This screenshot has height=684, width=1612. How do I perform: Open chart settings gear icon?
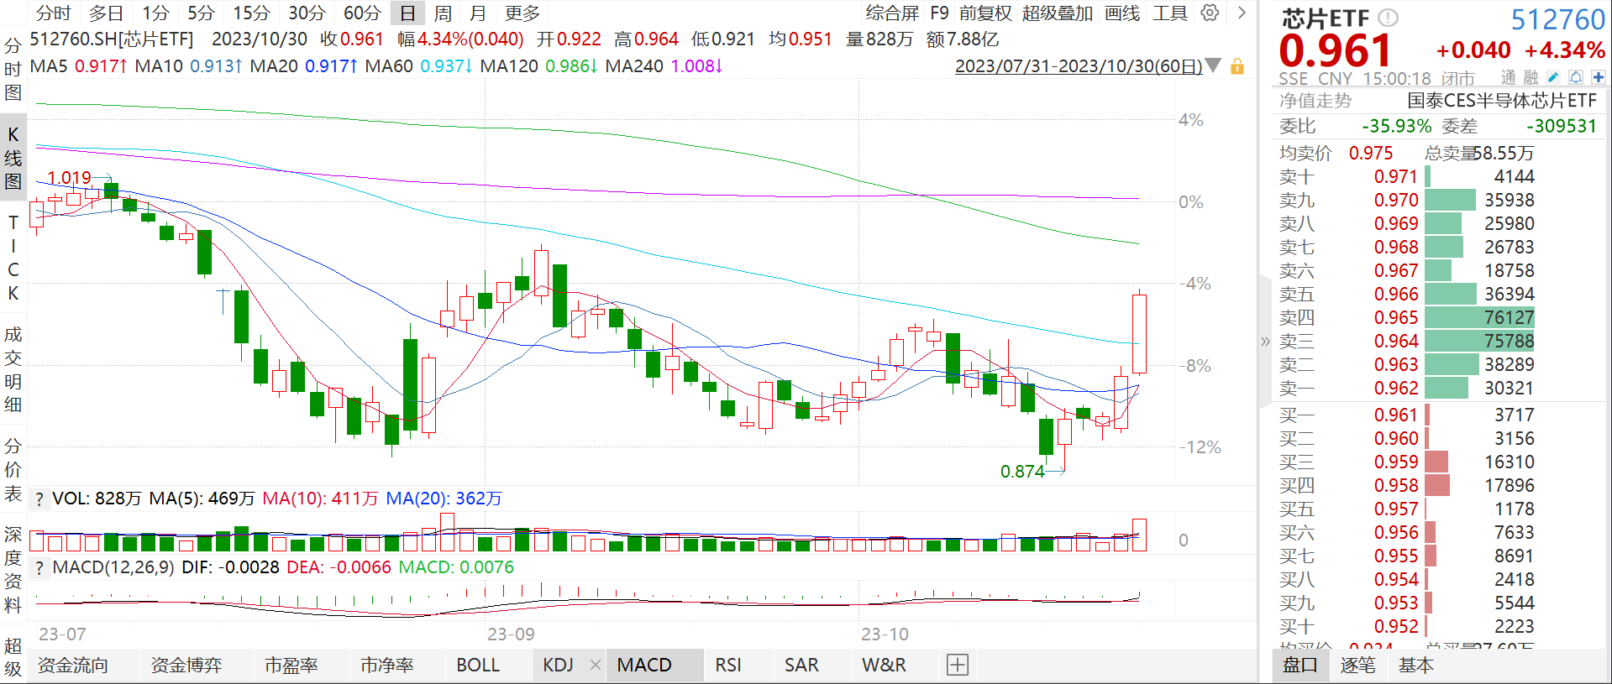[x=1210, y=13]
